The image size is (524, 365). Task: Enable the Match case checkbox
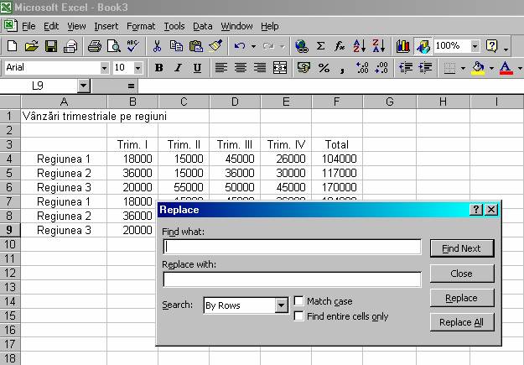click(x=299, y=301)
